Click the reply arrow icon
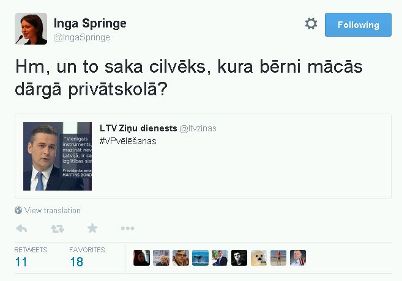Screen dimensions: 402x281 21,228
